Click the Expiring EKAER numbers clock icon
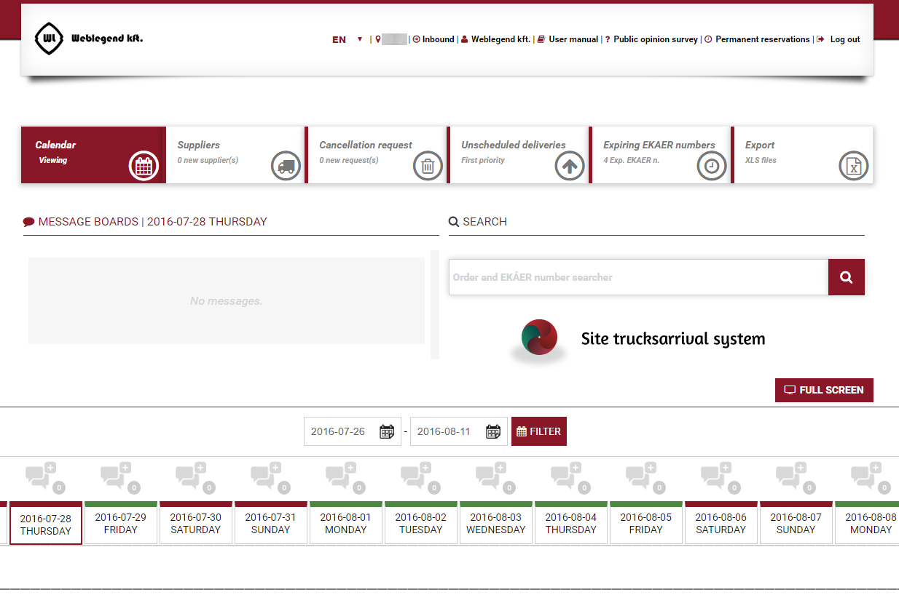The width and height of the screenshot is (899, 611). click(712, 166)
